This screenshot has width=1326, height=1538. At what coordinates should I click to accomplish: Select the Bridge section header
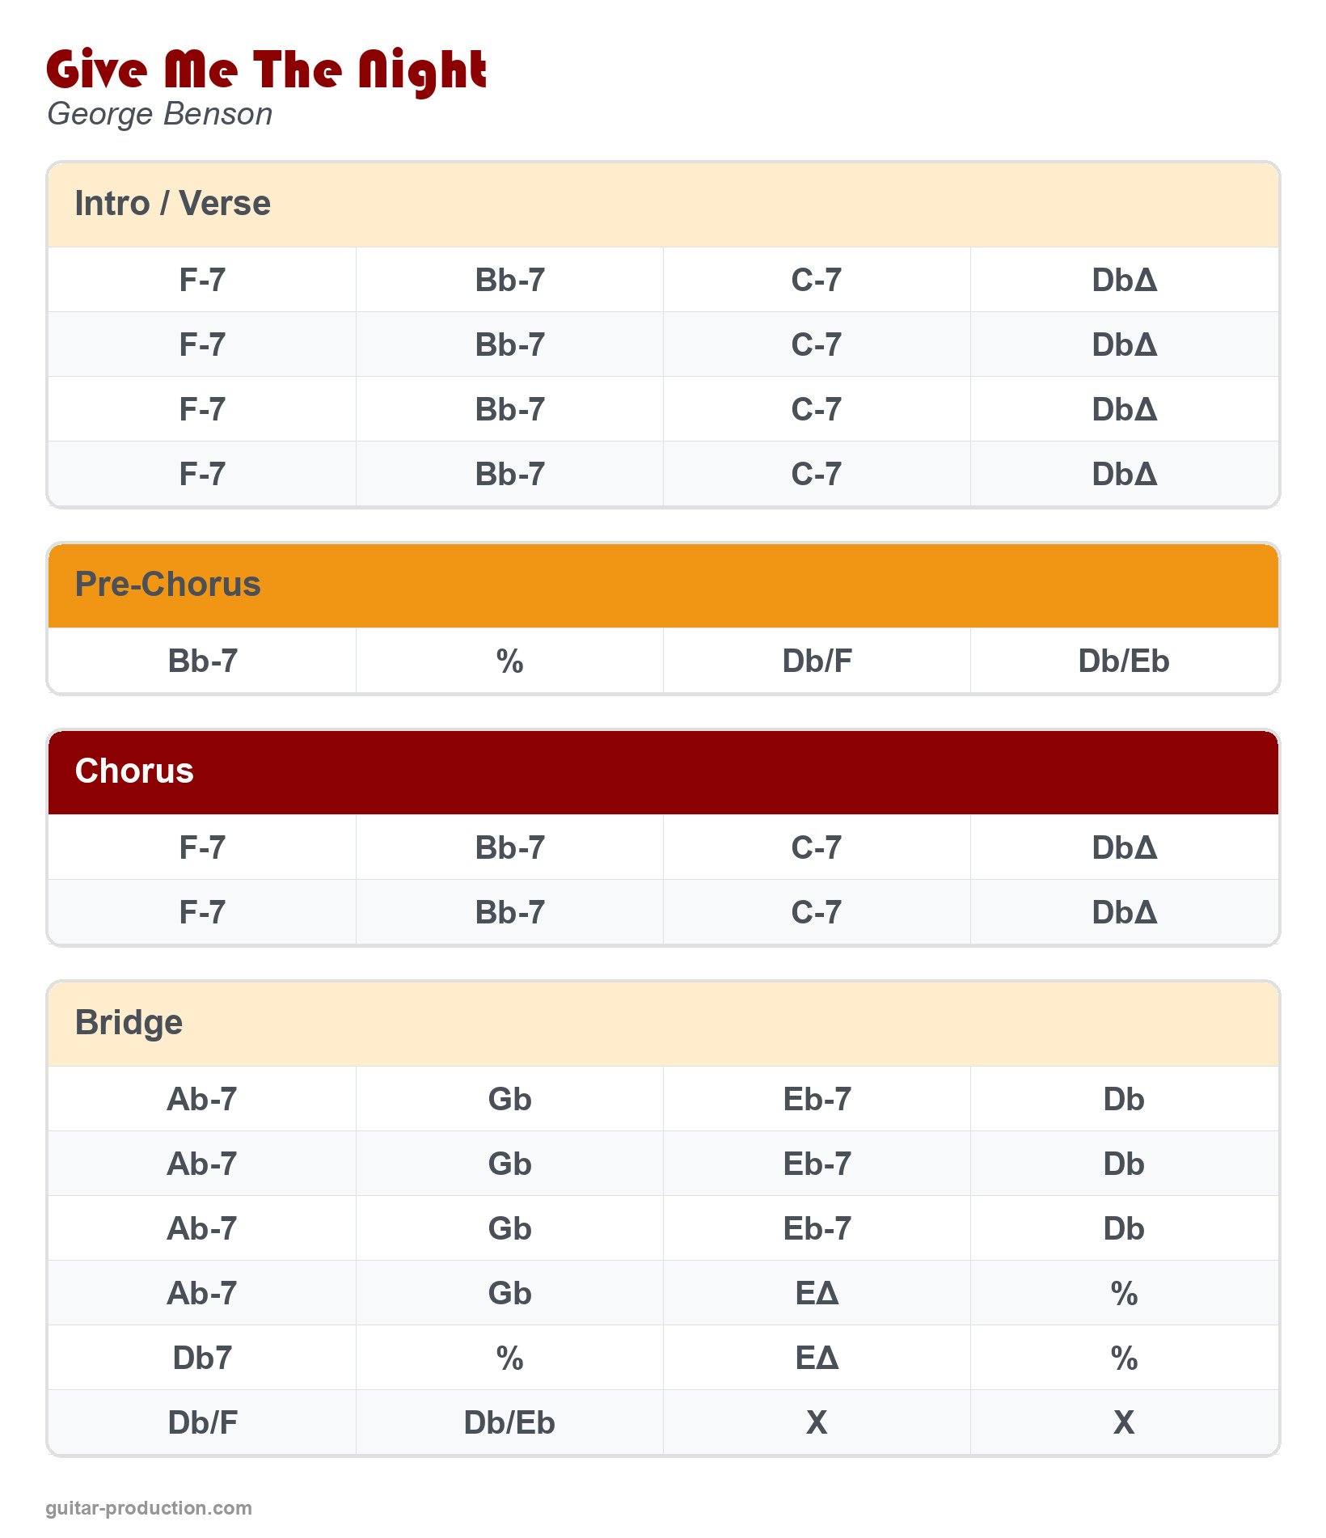[x=129, y=1023]
